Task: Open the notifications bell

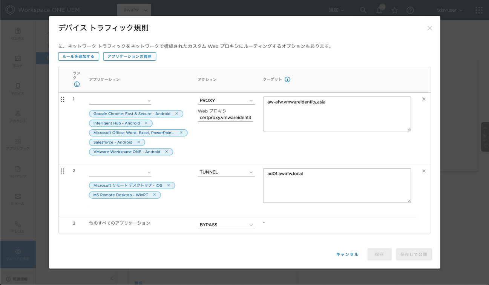Action: click(379, 10)
